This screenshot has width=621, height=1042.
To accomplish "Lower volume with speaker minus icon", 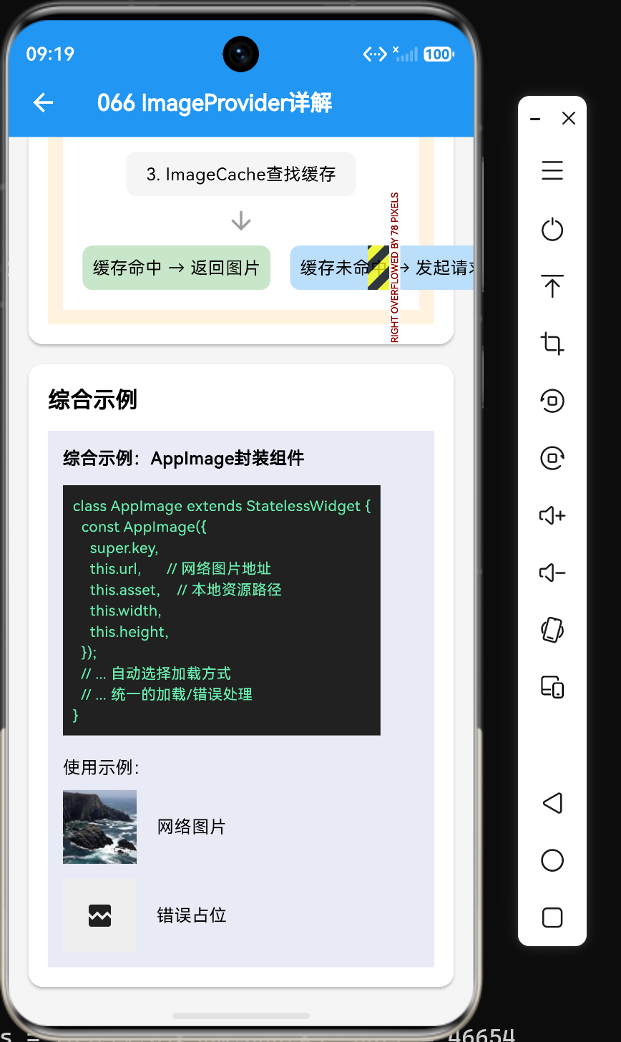I will point(552,573).
